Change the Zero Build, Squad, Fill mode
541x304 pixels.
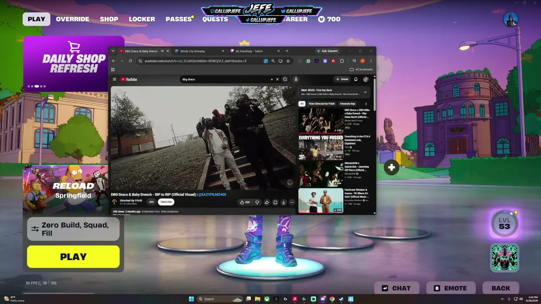click(74, 229)
